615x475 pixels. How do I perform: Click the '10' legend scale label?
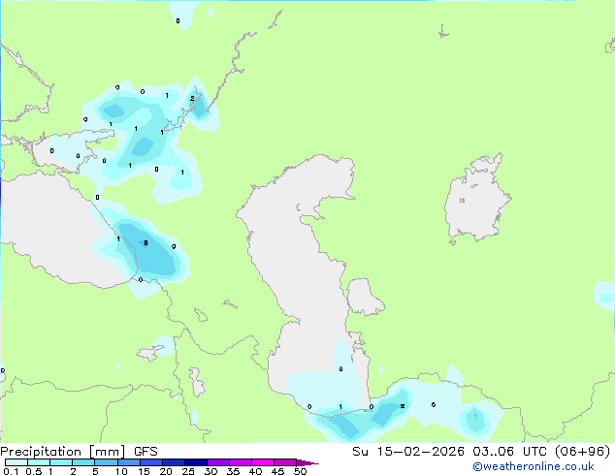point(121,471)
